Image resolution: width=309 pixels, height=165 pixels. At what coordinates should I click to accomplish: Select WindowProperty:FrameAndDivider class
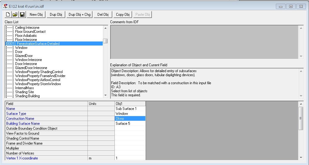point(54,76)
